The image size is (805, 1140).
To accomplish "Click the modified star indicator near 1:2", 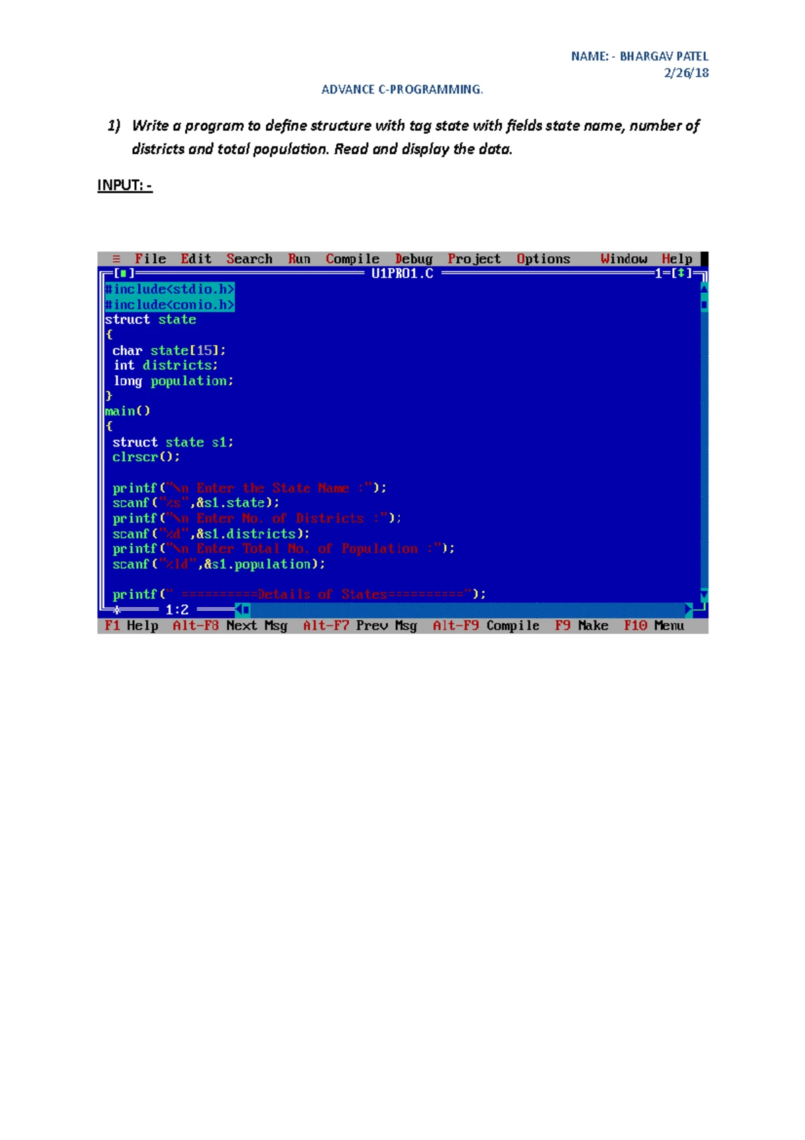I will pos(117,610).
